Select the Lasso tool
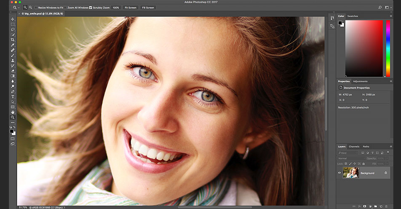401x209 pixels. pyautogui.click(x=13, y=29)
